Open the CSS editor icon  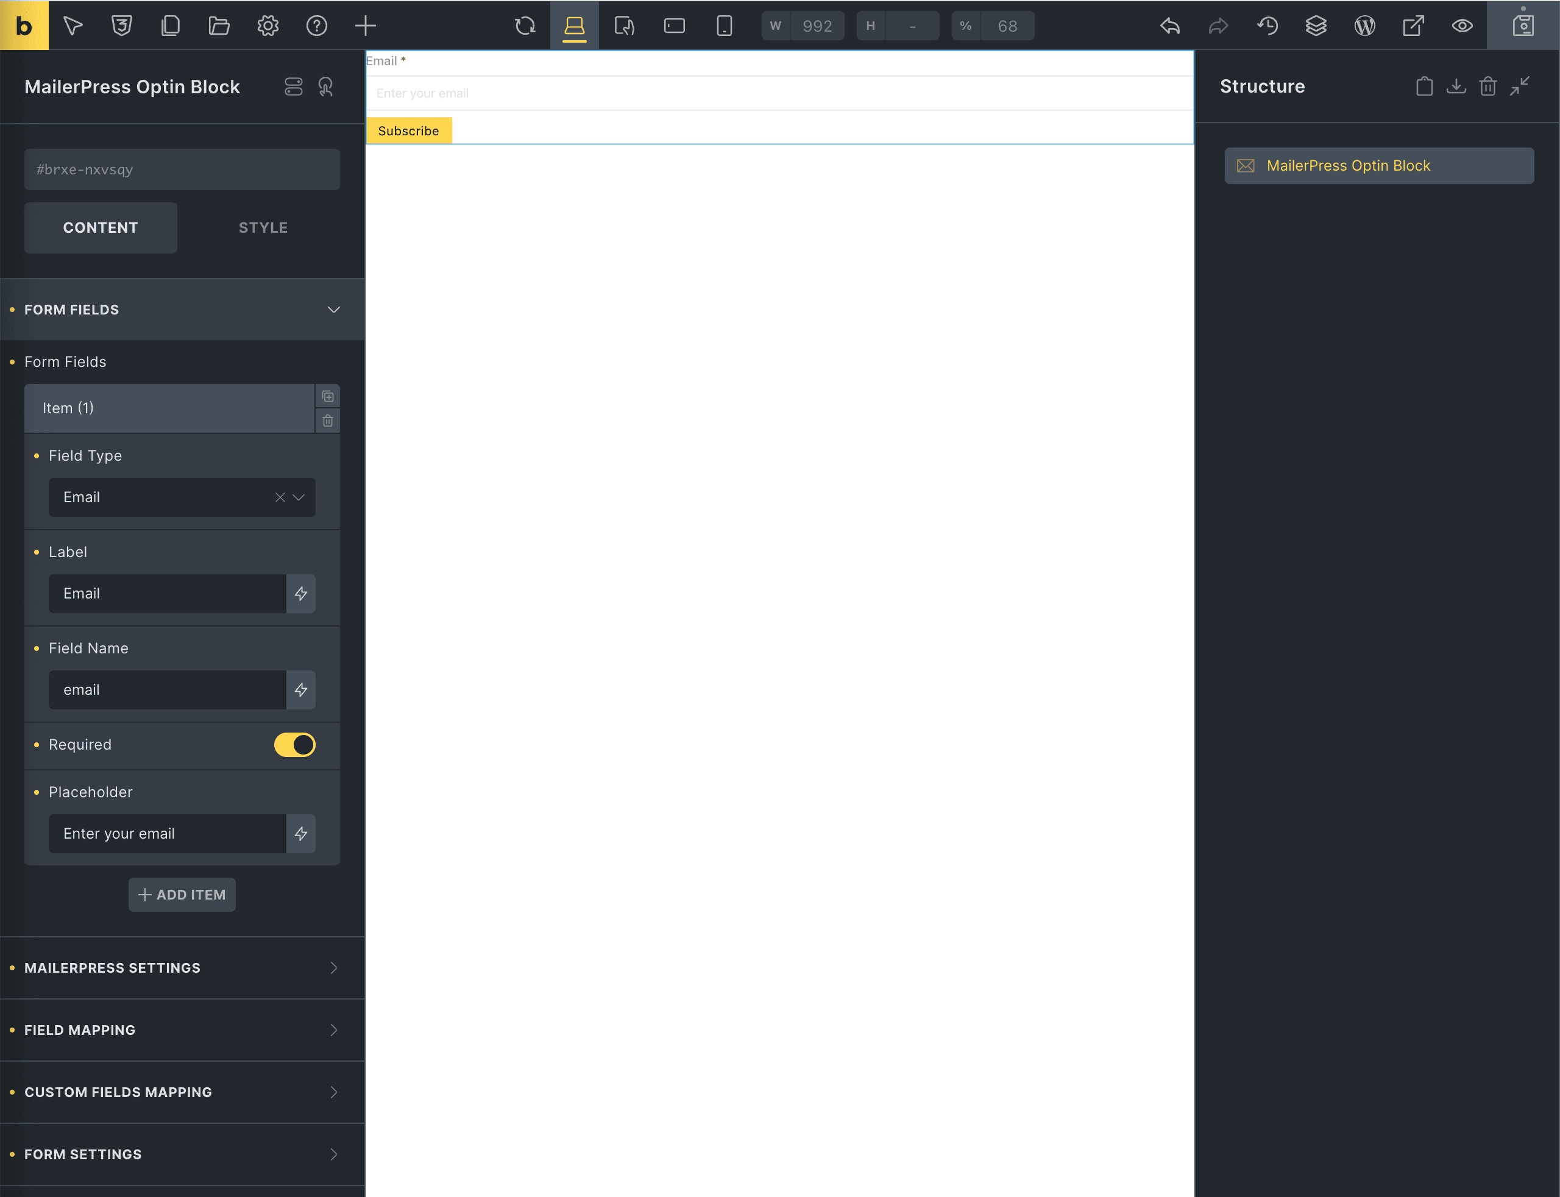click(x=122, y=26)
